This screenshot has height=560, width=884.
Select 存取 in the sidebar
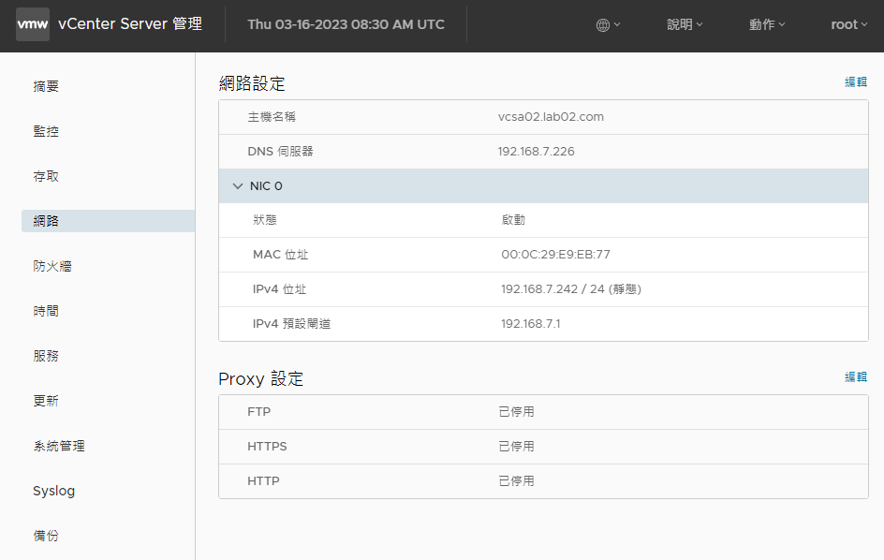(46, 176)
